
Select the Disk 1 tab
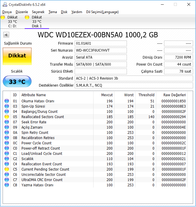(37, 22)
